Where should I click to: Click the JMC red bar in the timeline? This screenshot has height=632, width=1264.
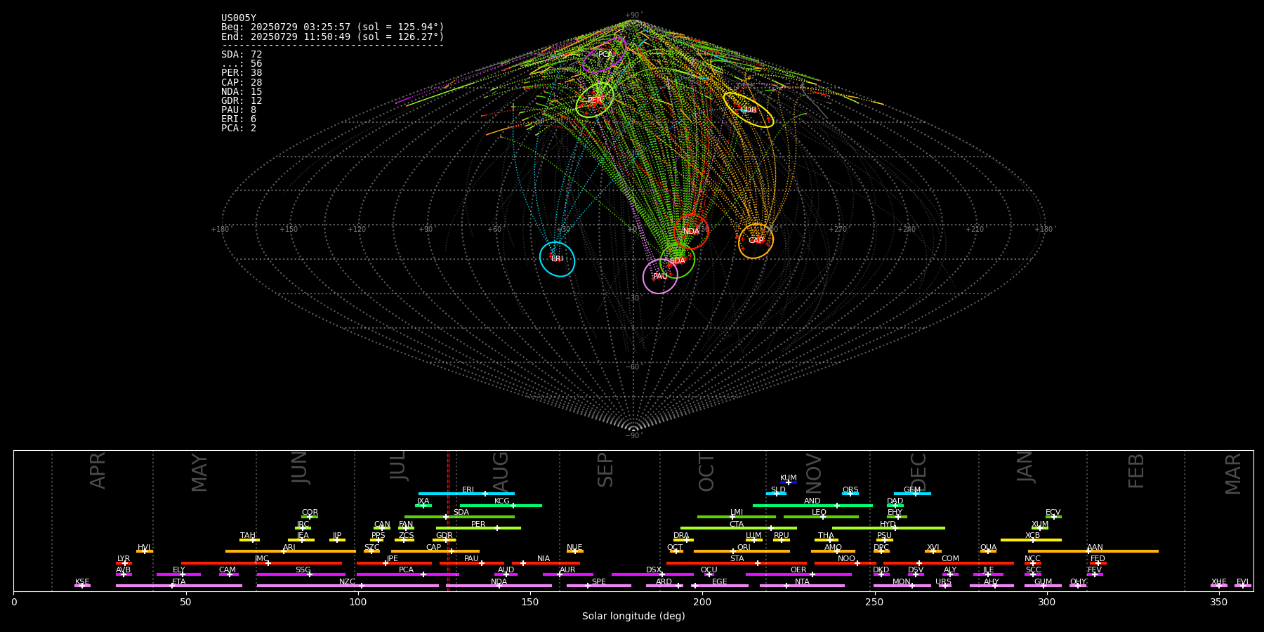[x=262, y=563]
